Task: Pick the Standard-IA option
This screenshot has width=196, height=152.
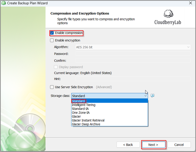Action: pos(80,109)
